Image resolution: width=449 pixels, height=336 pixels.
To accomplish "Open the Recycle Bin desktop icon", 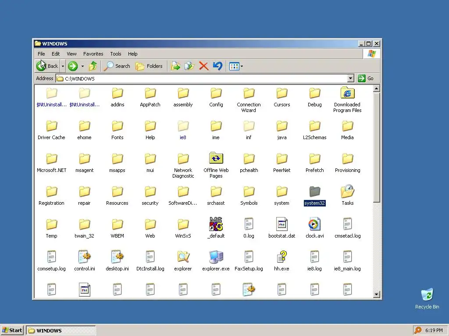I will 427,298.
